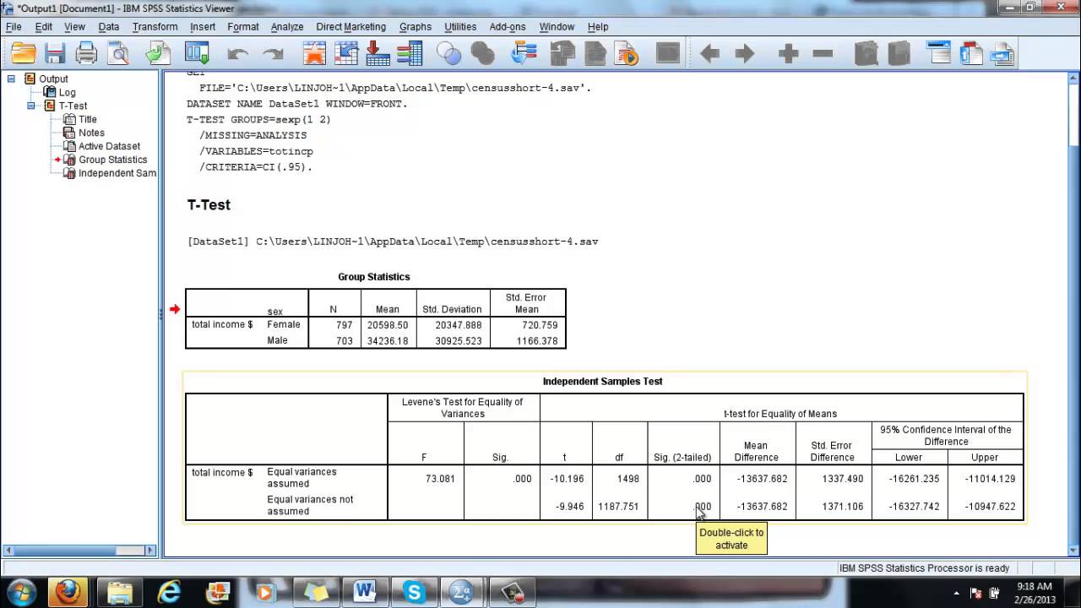The image size is (1081, 608).
Task: Open the Add-ons menu
Action: point(508,27)
